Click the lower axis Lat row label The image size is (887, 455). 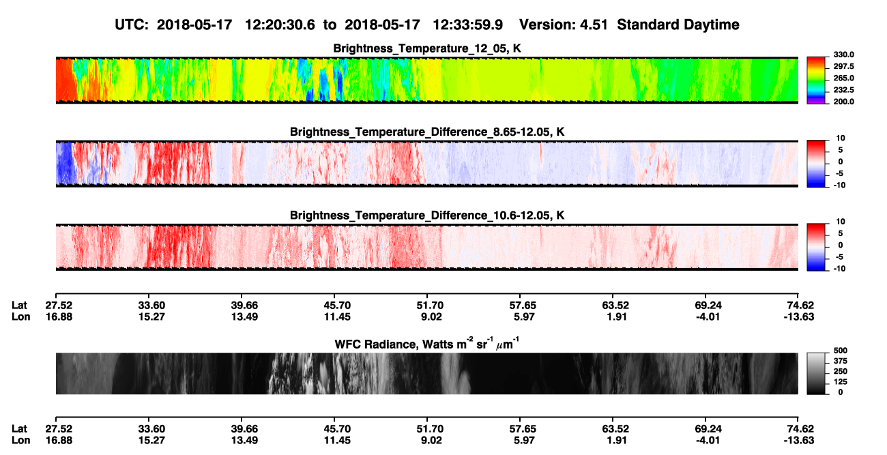coord(20,428)
